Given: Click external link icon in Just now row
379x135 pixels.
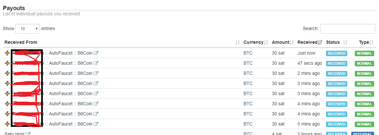Looking at the screenshot, I should pyautogui.click(x=96, y=53).
